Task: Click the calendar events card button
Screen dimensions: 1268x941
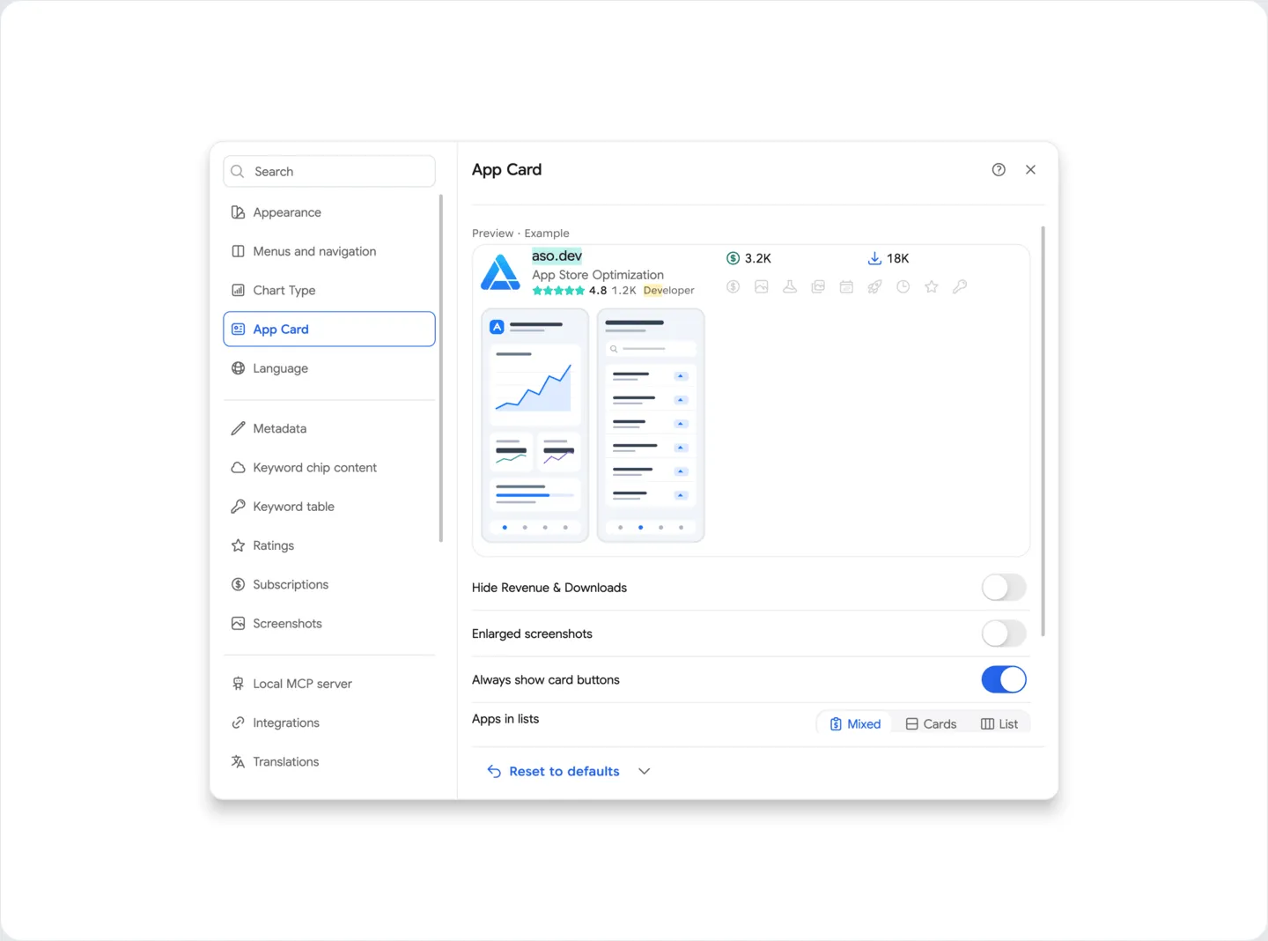Action: pos(846,286)
